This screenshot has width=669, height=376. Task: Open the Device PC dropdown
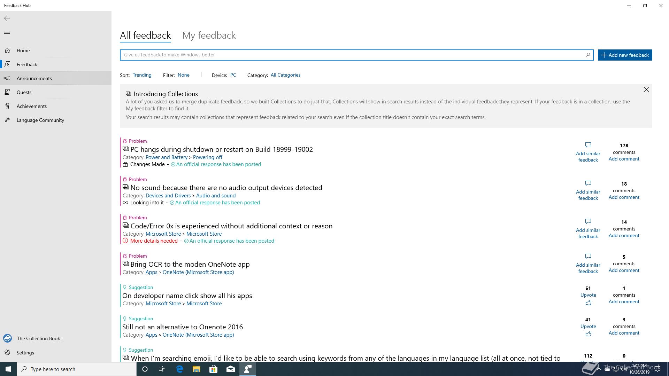233,75
